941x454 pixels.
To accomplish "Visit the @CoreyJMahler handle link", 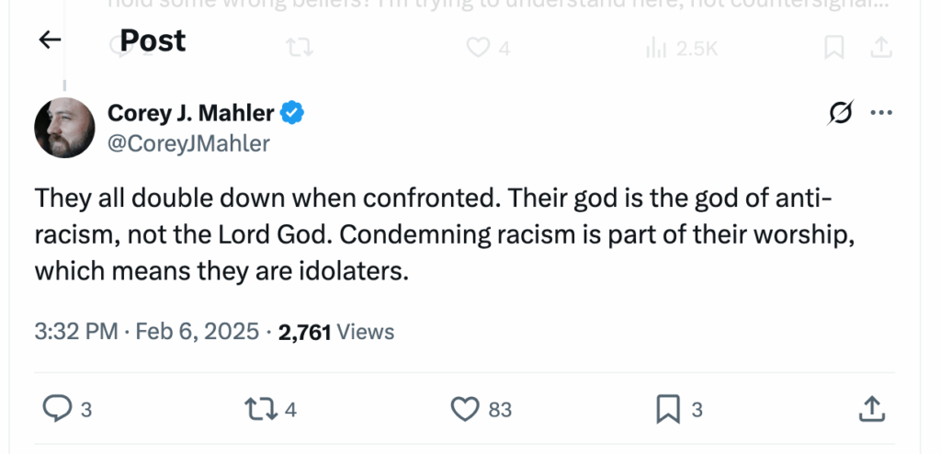I will point(189,142).
